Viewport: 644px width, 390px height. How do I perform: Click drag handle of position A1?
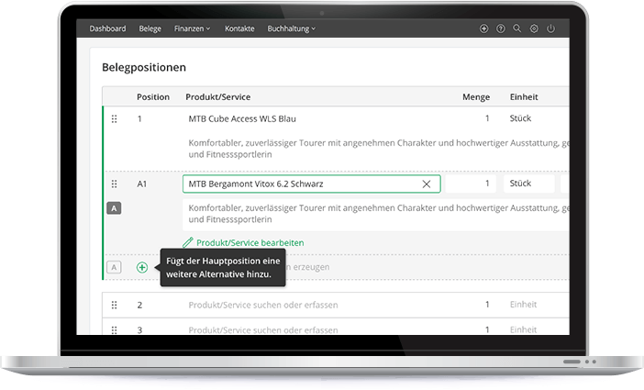point(115,184)
